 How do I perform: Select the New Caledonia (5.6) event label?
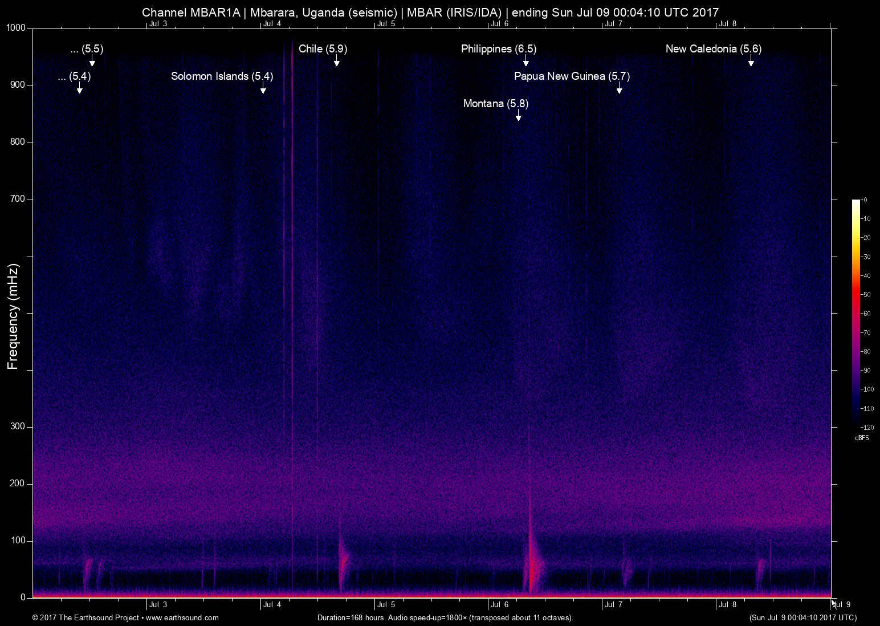click(x=713, y=49)
